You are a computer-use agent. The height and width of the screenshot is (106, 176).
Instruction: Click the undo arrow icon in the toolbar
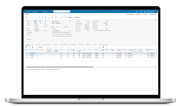(42, 17)
